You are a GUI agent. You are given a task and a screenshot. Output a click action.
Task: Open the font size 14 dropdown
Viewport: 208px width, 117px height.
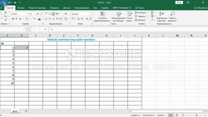pos(35,14)
